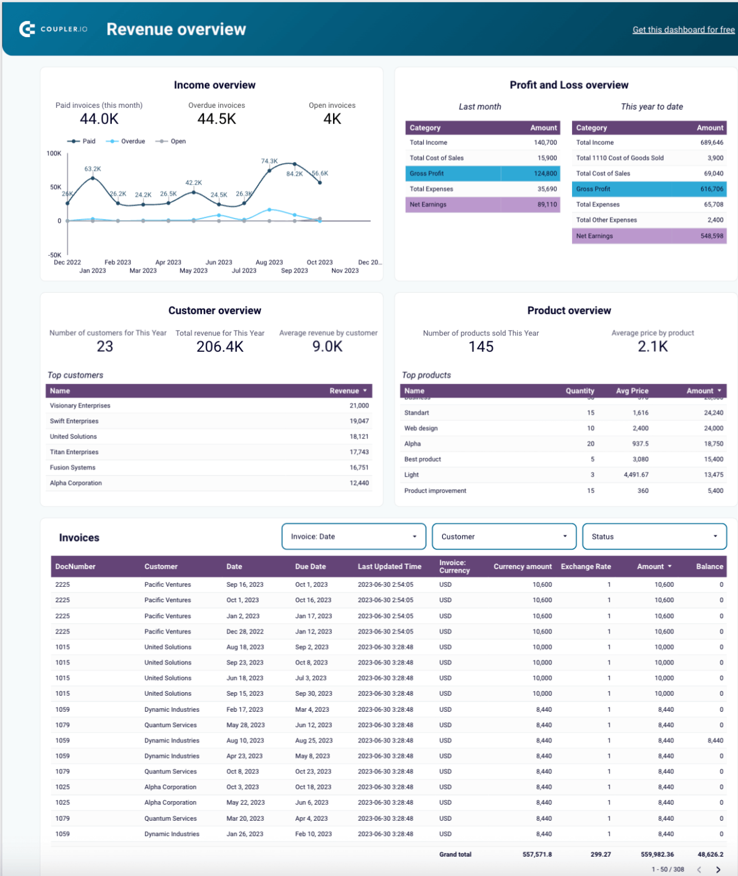Open the Customer filter dropdown
This screenshot has height=876, width=738.
coord(504,536)
